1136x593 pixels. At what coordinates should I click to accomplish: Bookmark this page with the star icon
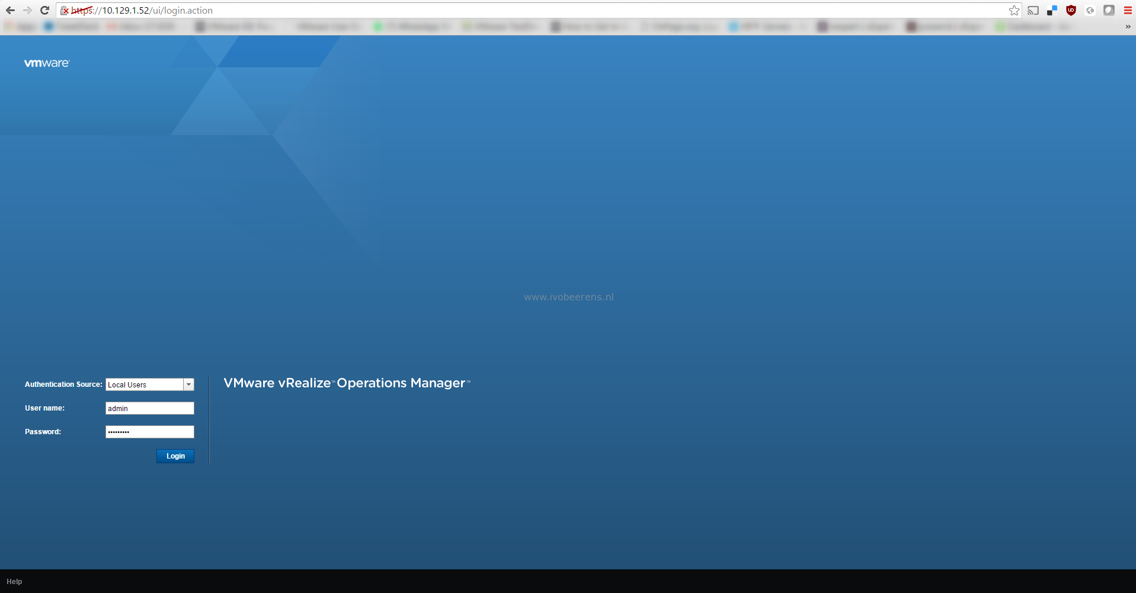click(1014, 10)
